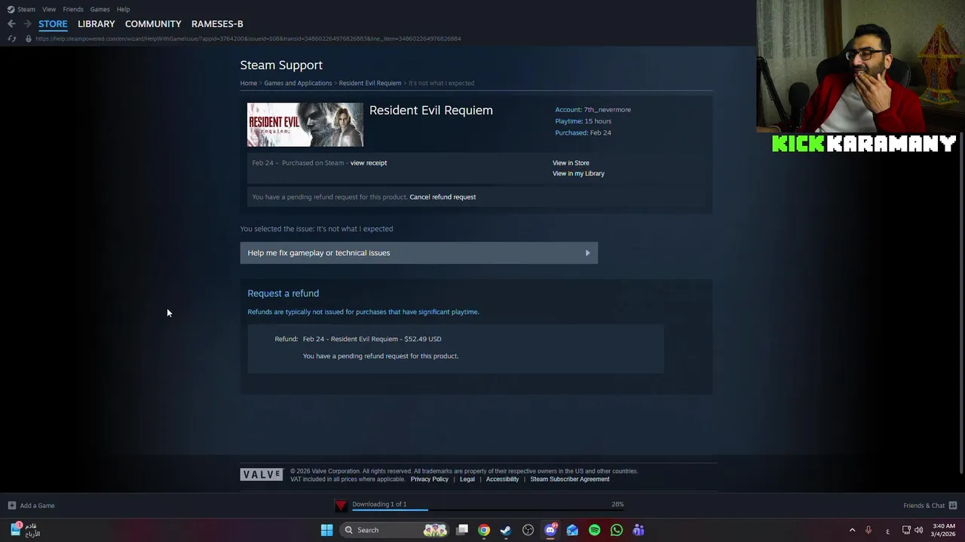
Task: Open the Friends menu
Action: tap(73, 9)
